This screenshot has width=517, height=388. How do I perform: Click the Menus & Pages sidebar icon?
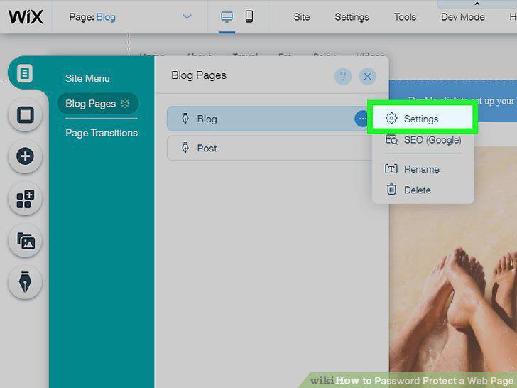[25, 73]
